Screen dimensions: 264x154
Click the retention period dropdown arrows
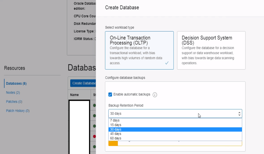239,114
